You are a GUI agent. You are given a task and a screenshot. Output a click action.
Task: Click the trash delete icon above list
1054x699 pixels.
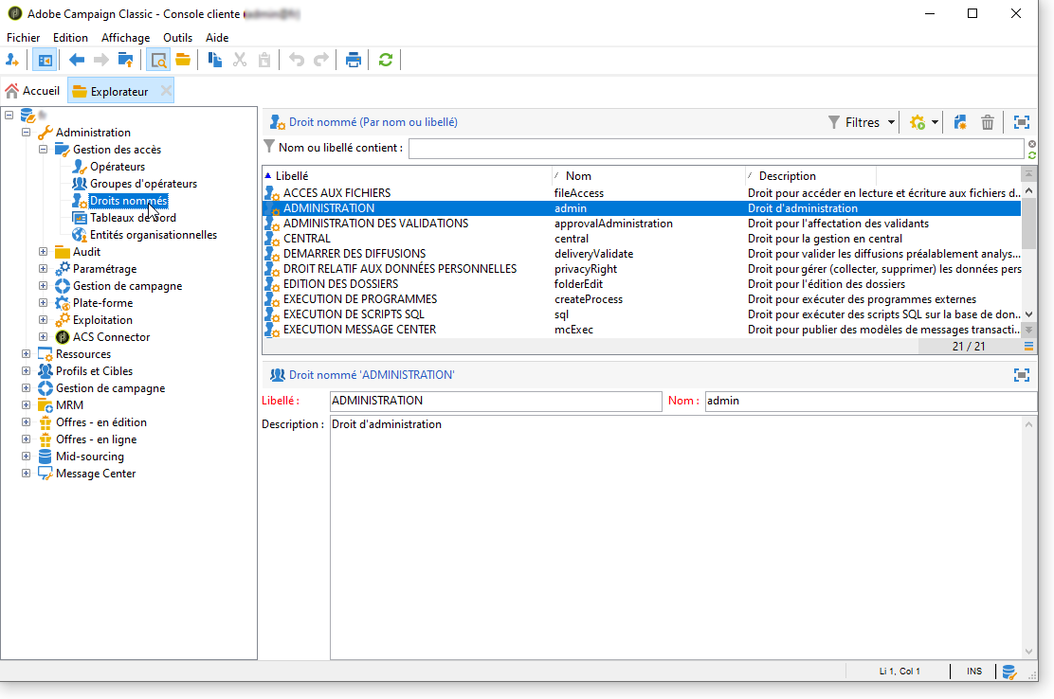(988, 122)
